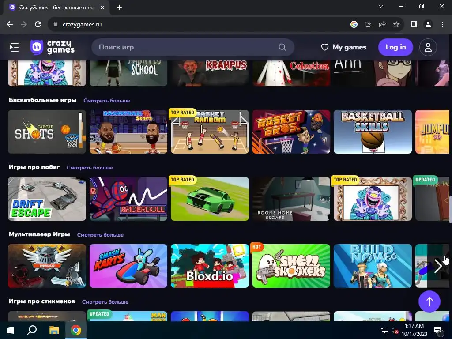
Task: Open the green car game thumbnail
Action: [210, 199]
